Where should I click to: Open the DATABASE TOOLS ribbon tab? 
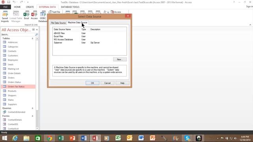tap(70, 7)
